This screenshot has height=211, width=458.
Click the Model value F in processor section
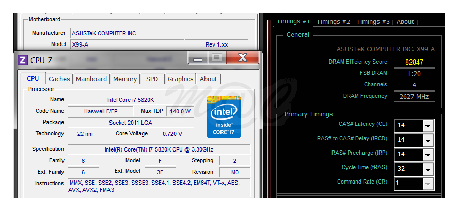tap(160, 161)
